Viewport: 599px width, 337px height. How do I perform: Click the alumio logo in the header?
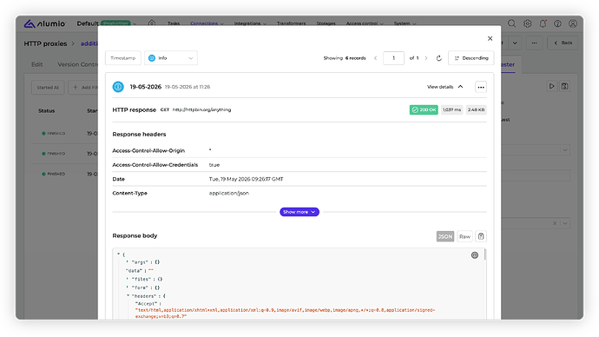tap(44, 23)
